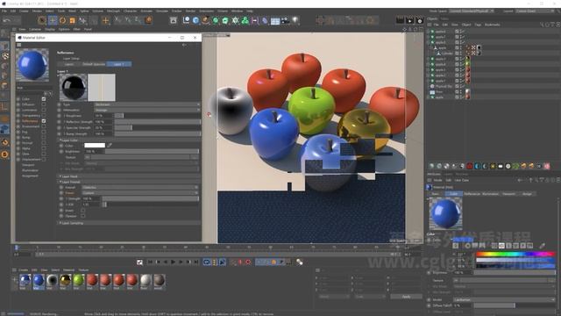The image size is (561, 316).
Task: Open the Reflectance tab in Attributes
Action: tap(472, 194)
